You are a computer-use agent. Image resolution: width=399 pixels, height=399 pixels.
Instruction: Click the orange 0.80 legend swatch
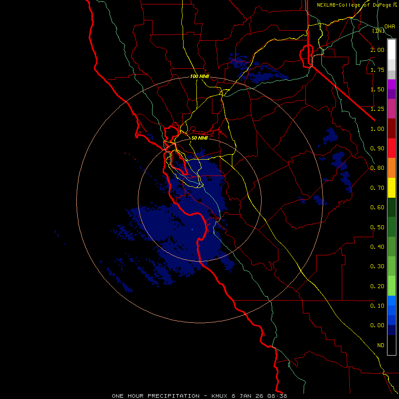tap(391, 168)
